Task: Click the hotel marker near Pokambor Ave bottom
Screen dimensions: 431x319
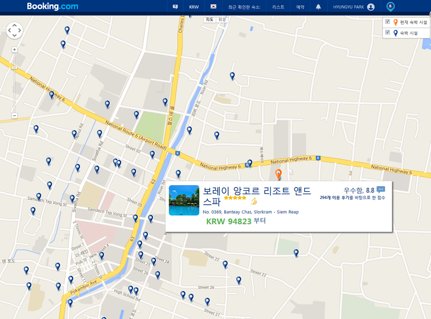Action: [70, 303]
